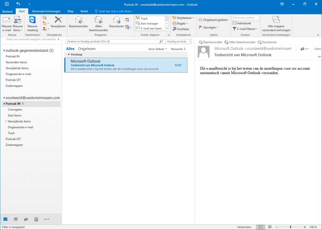The height and width of the screenshot is (230, 322).
Task: Delete the message with the Verwijderen icon
Action: [58, 22]
